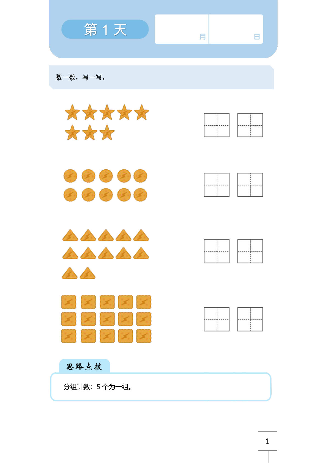The width and height of the screenshot is (327, 463).
Task: Click the second triangle in the two-triangle row
Action: tap(88, 274)
